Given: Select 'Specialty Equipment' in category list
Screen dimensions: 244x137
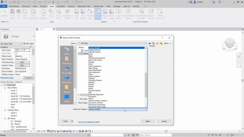Looking at the screenshot, I should coord(96,94).
